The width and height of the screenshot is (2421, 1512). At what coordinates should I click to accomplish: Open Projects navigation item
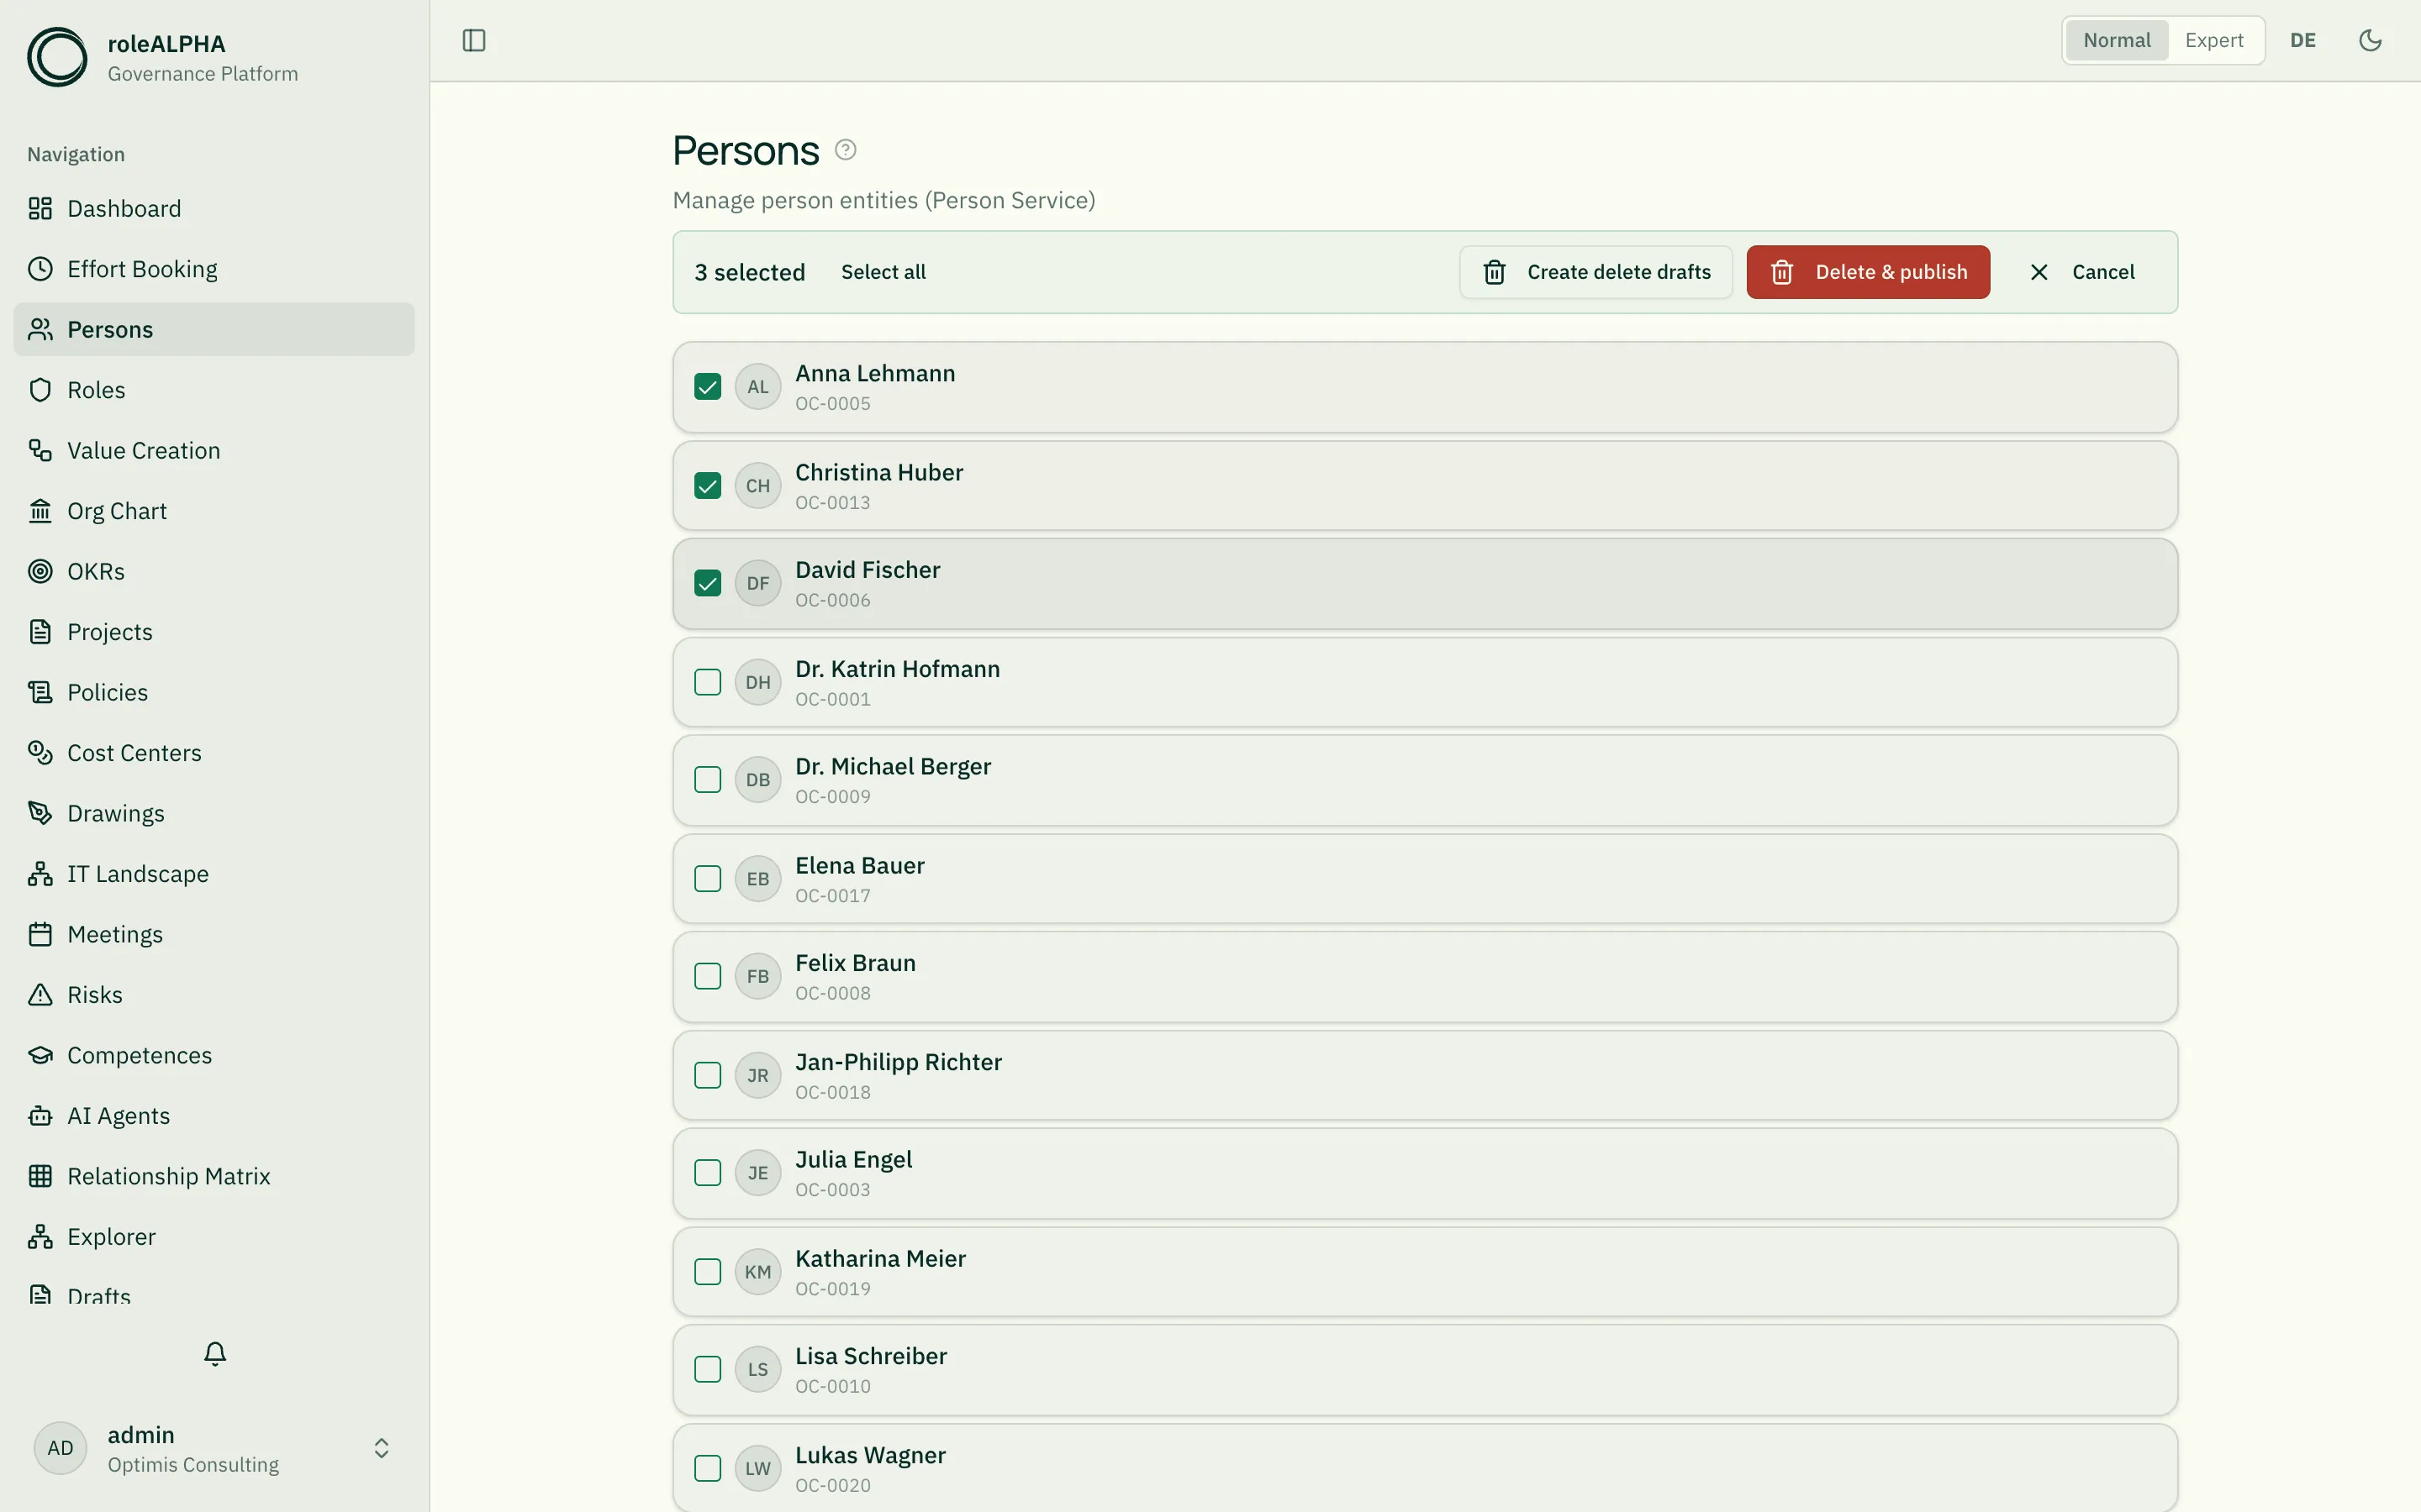(214, 632)
